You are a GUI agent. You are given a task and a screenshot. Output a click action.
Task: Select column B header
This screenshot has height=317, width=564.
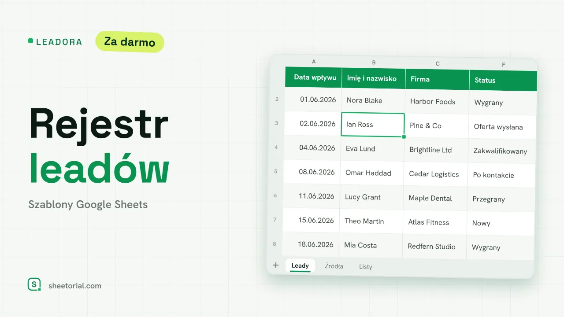374,63
